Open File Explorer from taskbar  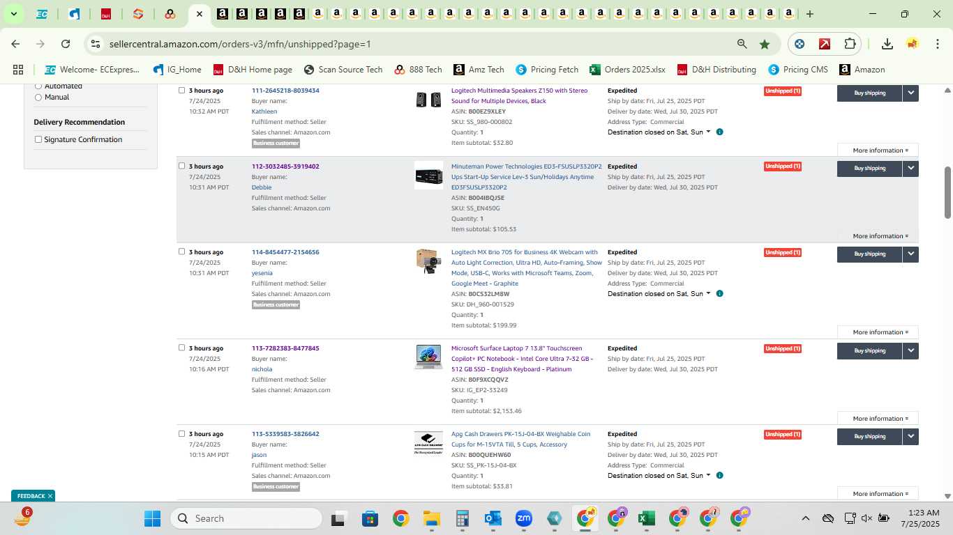431,518
